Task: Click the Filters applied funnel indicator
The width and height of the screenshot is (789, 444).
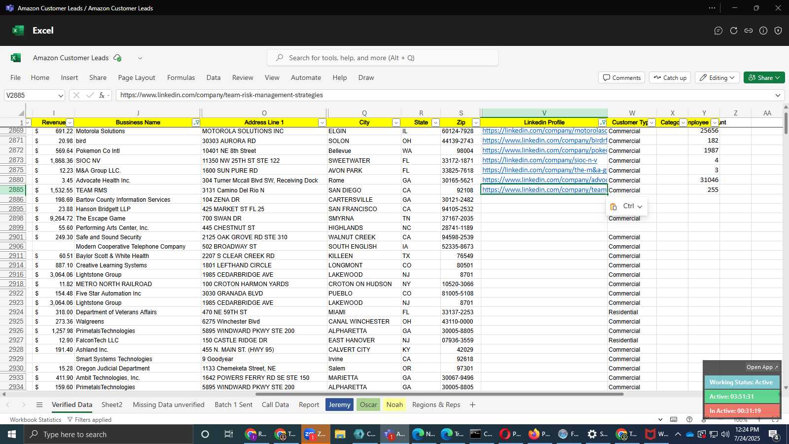Action: [89, 420]
